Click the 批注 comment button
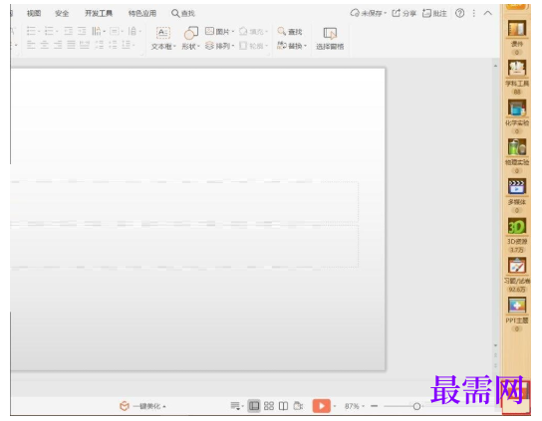542x421 pixels. pos(434,13)
